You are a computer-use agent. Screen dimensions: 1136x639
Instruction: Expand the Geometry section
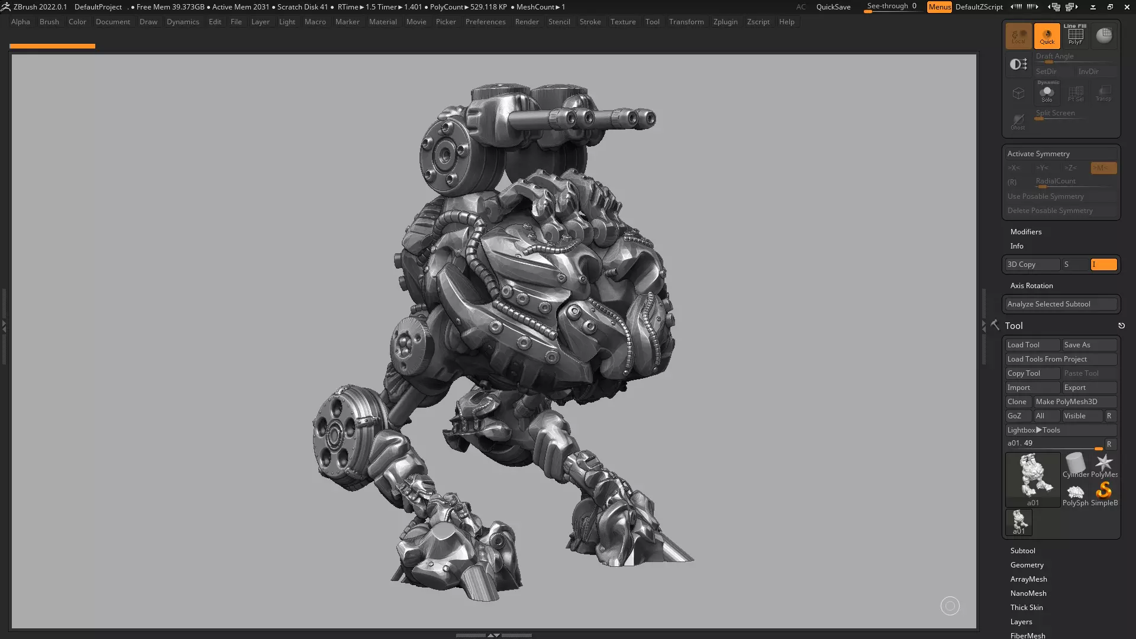[x=1027, y=565]
